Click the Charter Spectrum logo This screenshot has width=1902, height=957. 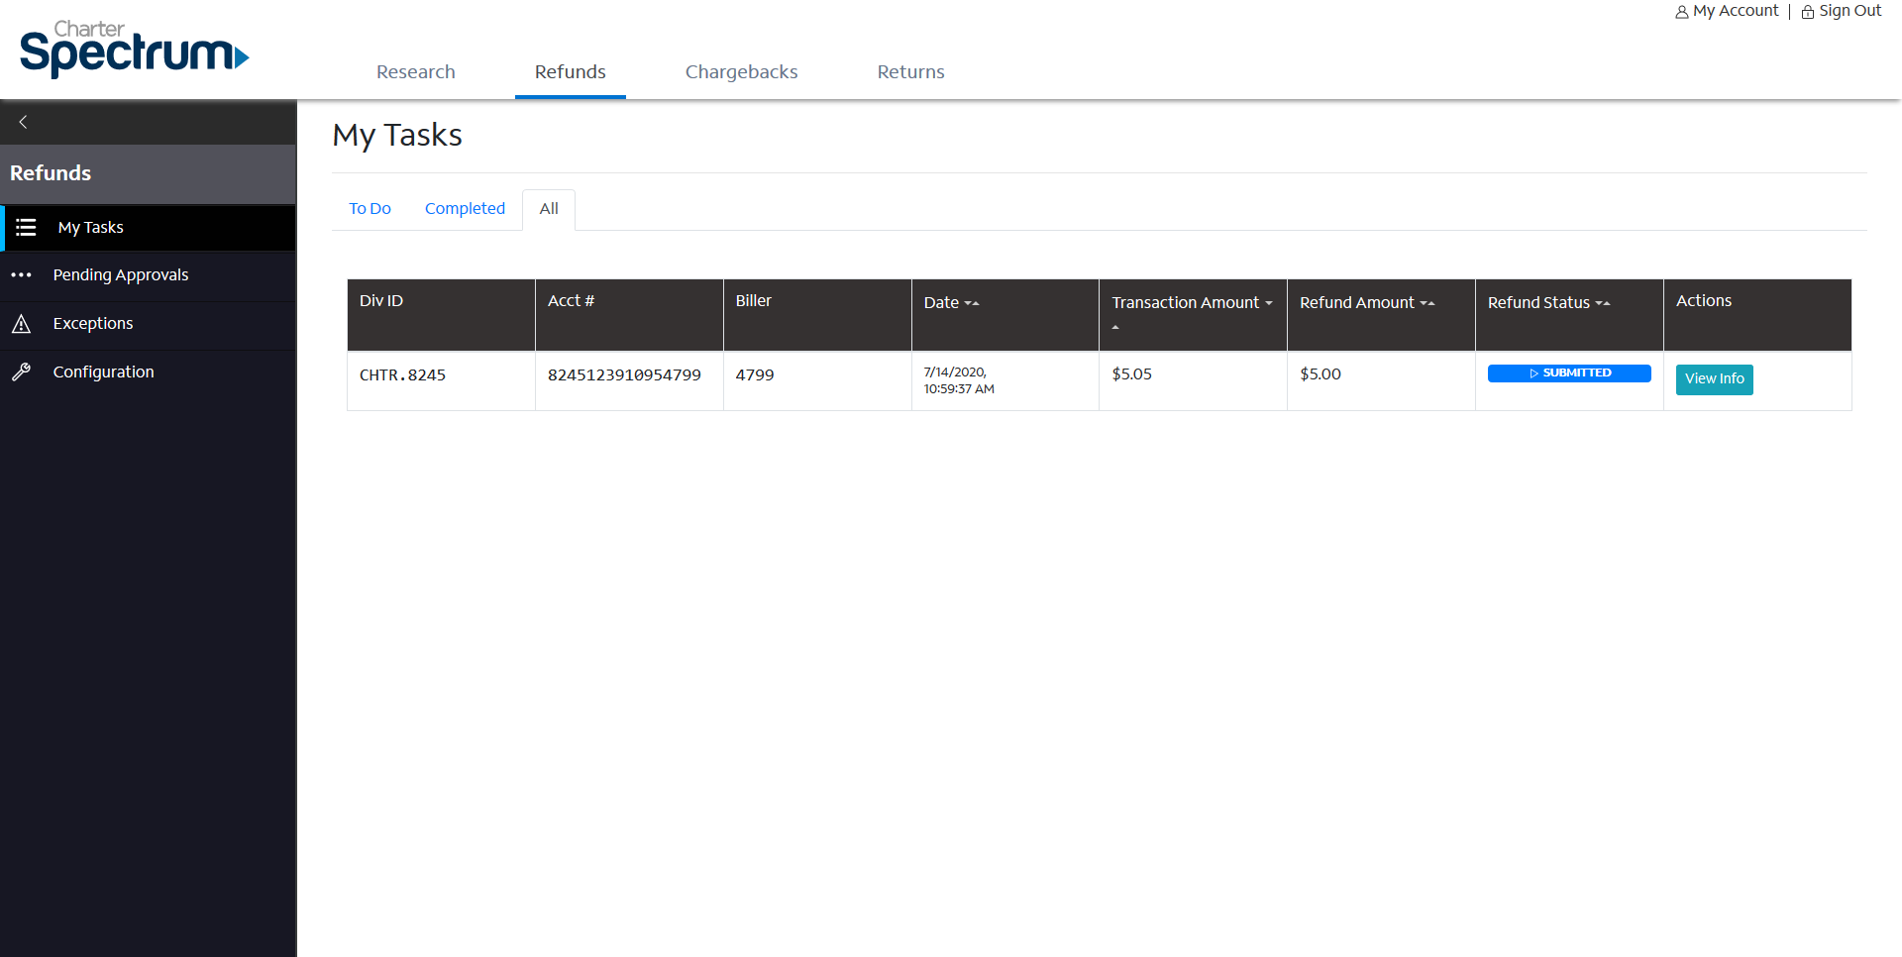[x=134, y=49]
